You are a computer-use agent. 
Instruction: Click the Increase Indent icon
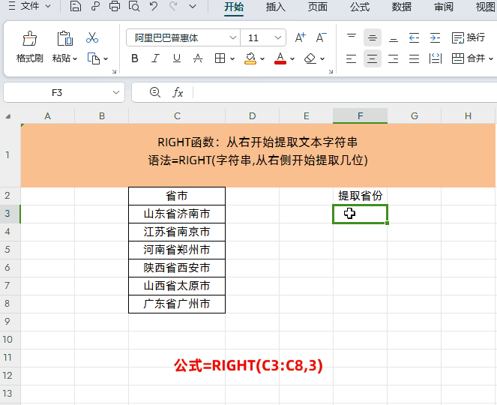[x=436, y=37]
